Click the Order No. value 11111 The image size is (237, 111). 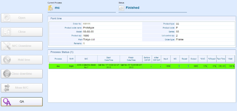87,24
